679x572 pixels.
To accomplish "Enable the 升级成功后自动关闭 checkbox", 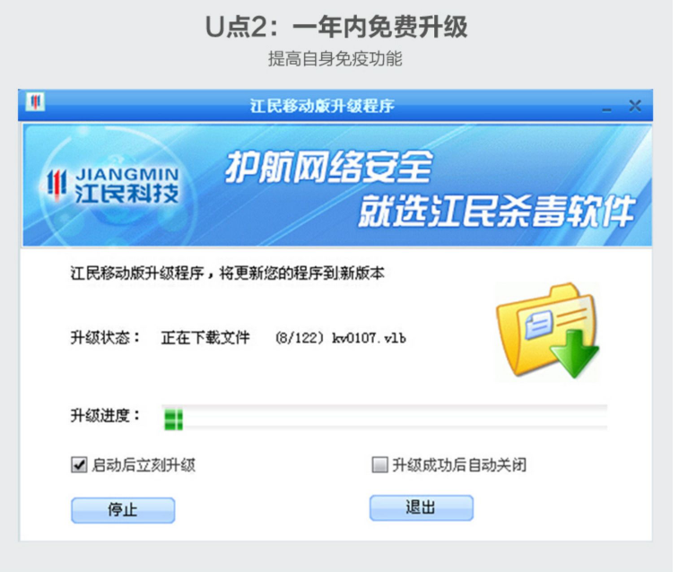I will tap(380, 464).
